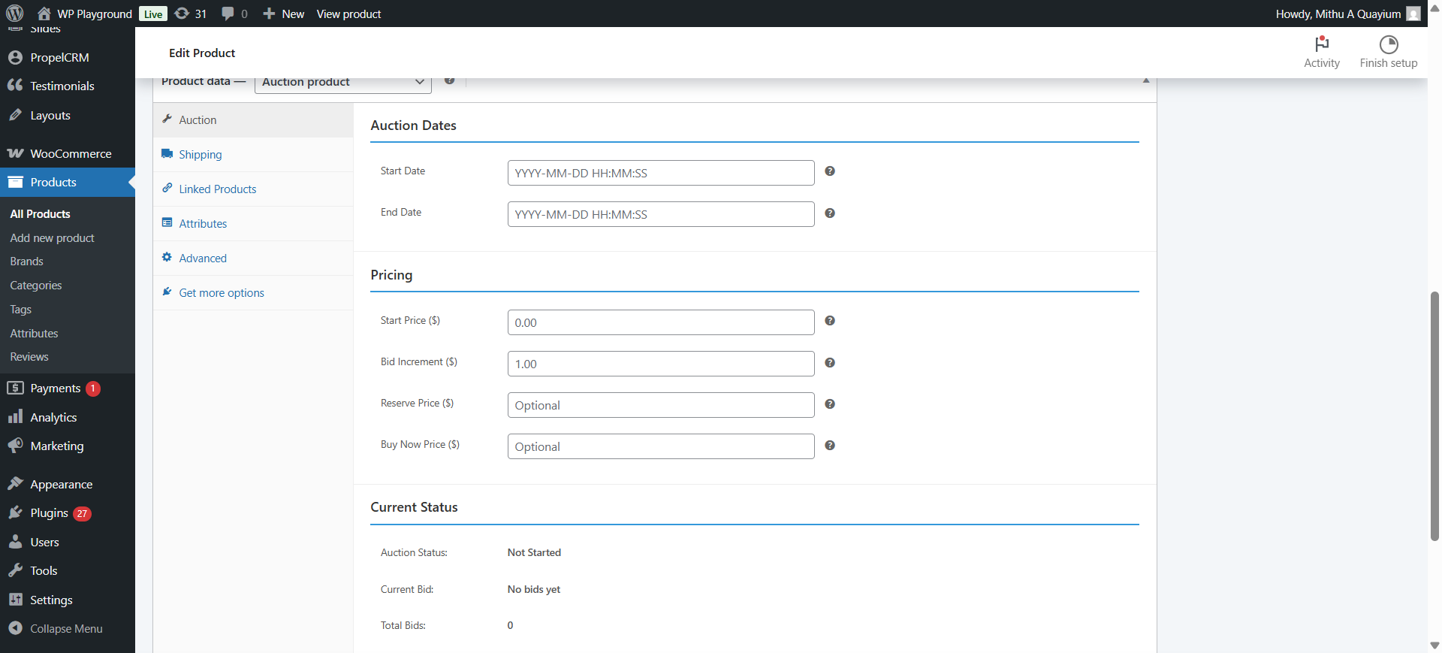Click the WordPress logo in admin bar
The height and width of the screenshot is (653, 1442).
(x=15, y=14)
